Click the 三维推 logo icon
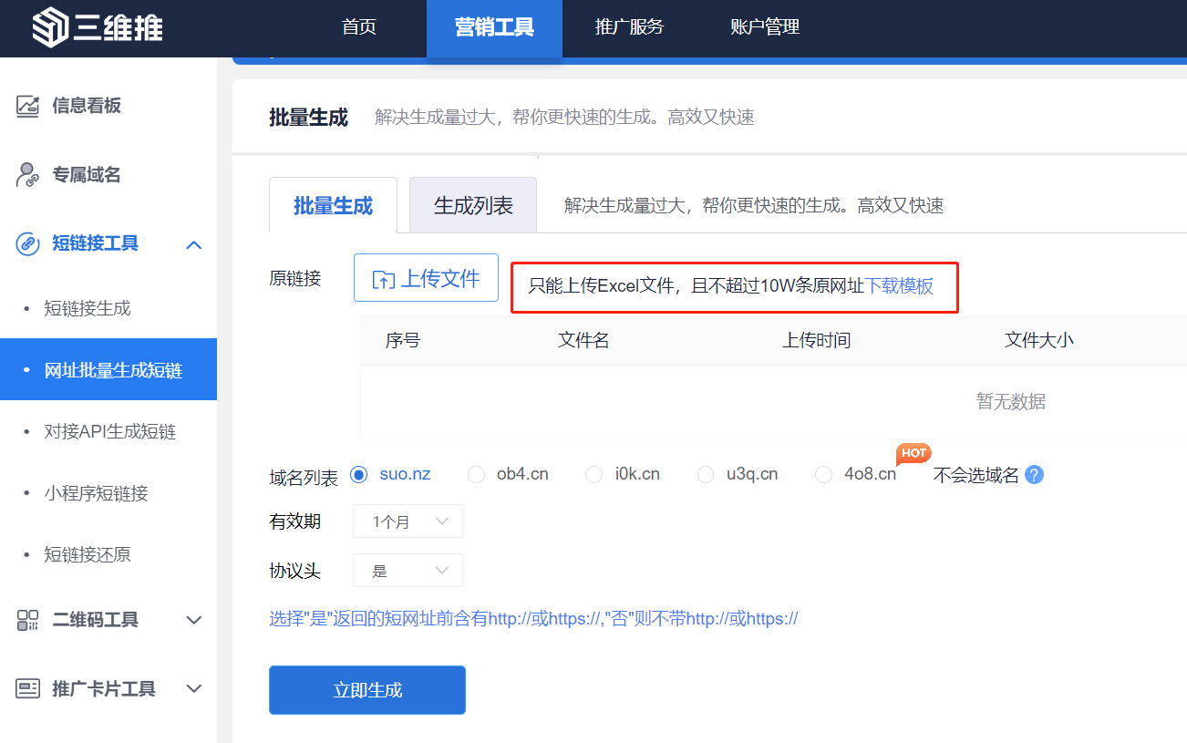1187x743 pixels. (x=50, y=28)
